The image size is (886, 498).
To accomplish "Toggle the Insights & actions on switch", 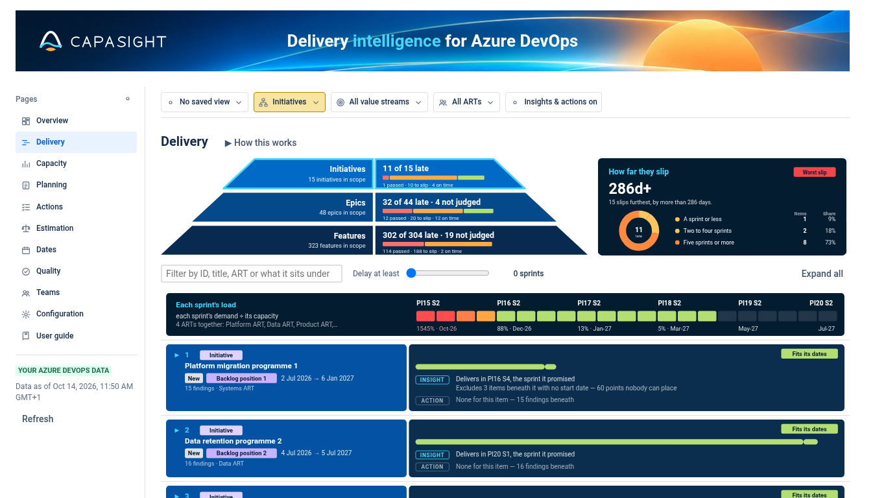I will (x=553, y=102).
